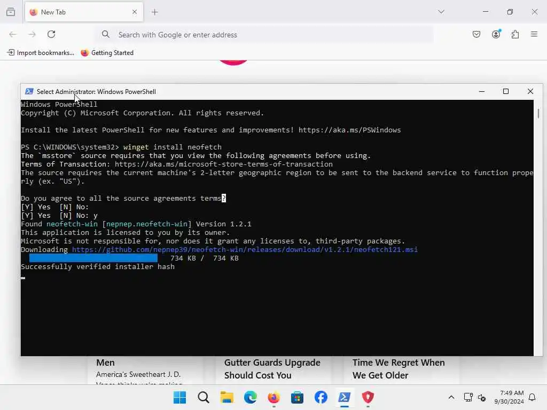Screen dimensions: 547x410
Task: Open article titled 'Men' in Firefox
Action: tap(105, 362)
